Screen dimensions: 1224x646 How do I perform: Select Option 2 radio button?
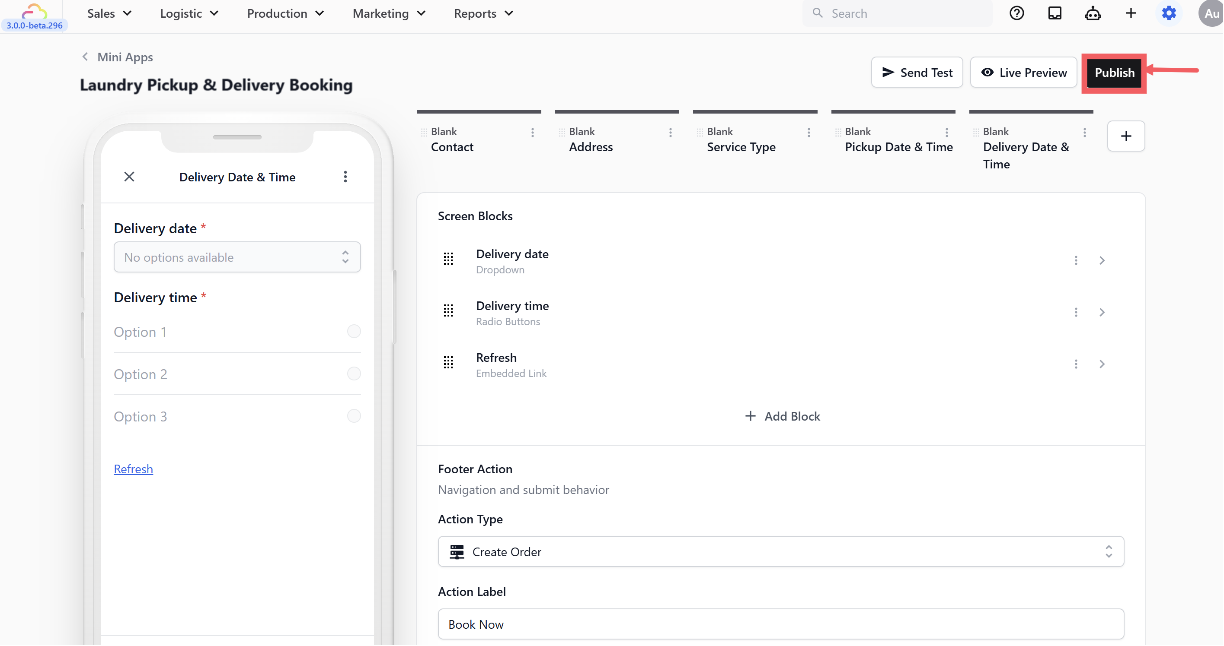(x=354, y=374)
